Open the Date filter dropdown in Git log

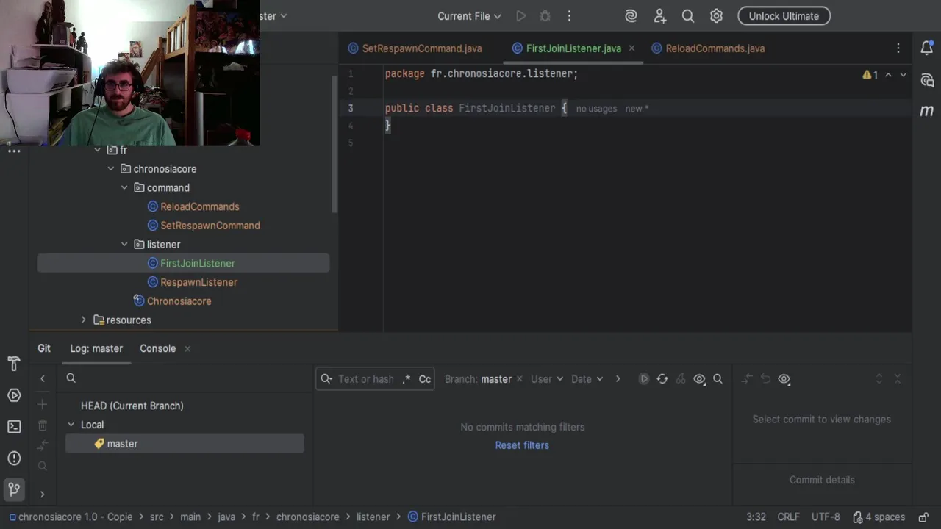[x=587, y=379]
